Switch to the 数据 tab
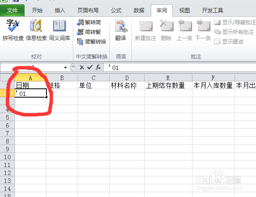This screenshot has height=197, width=256. pyautogui.click(x=139, y=11)
